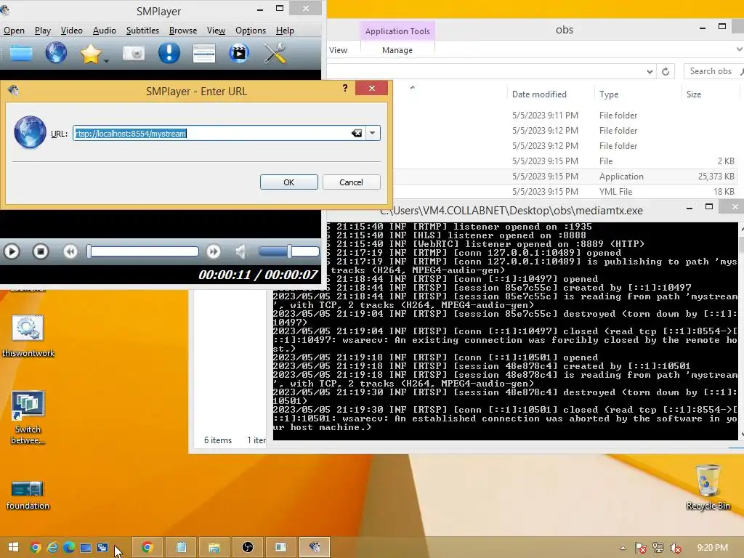Click the Open URL globe toolbar icon
Image resolution: width=744 pixels, height=558 pixels.
56,52
